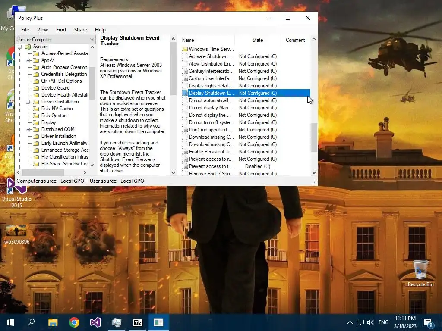Viewport: 442px width, 331px height.
Task: Click the Disabled (U) state cell
Action: pos(258,166)
